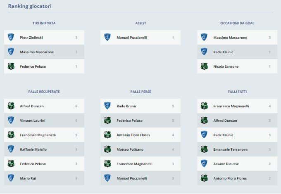This screenshot has height=194, width=281.
Task: Click Empoli crest beside Piotr Zielinski
Action: [11, 38]
